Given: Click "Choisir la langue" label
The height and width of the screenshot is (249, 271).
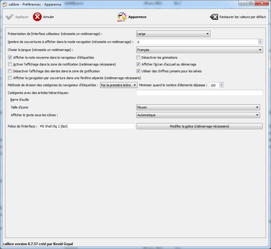Looking at the screenshot, I should [x=41, y=50].
